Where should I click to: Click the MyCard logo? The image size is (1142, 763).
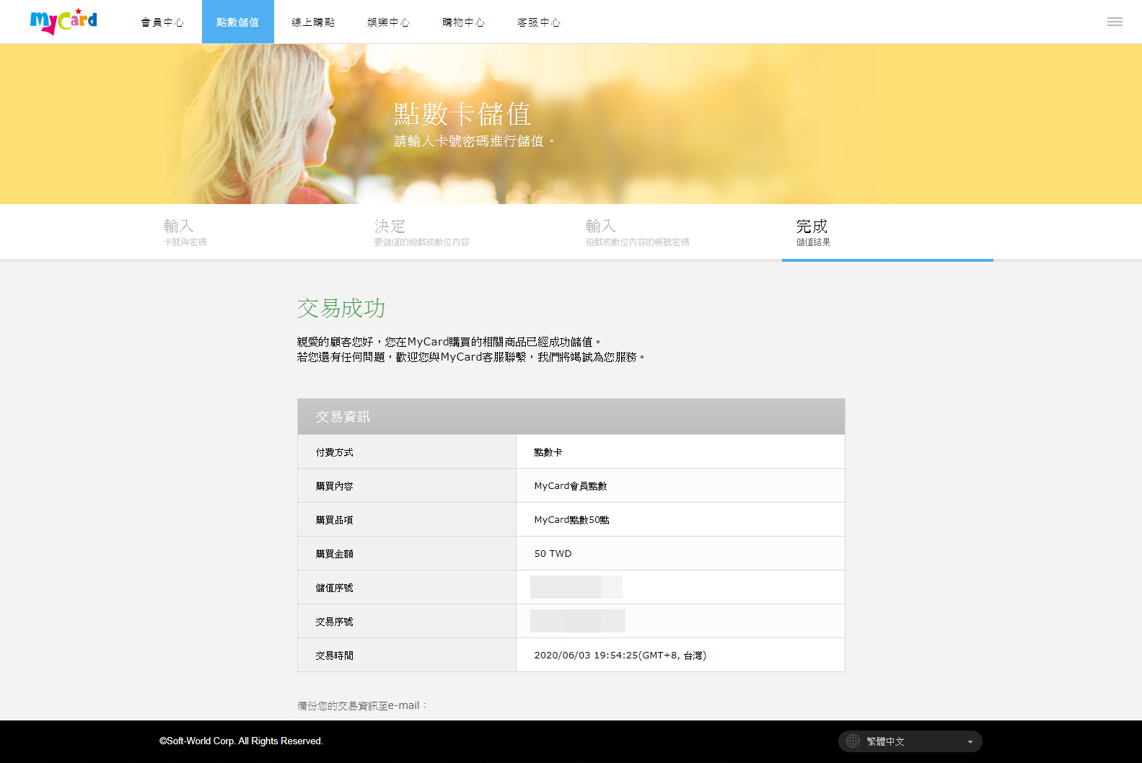63,21
